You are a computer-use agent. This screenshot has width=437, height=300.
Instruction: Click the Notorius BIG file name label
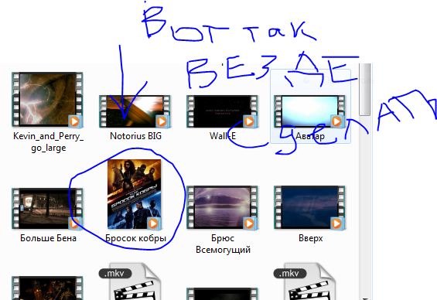point(135,136)
